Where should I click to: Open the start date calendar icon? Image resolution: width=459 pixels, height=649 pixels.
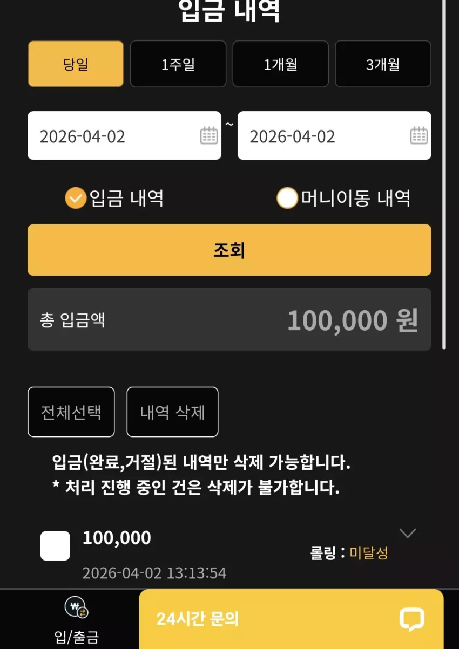(208, 135)
